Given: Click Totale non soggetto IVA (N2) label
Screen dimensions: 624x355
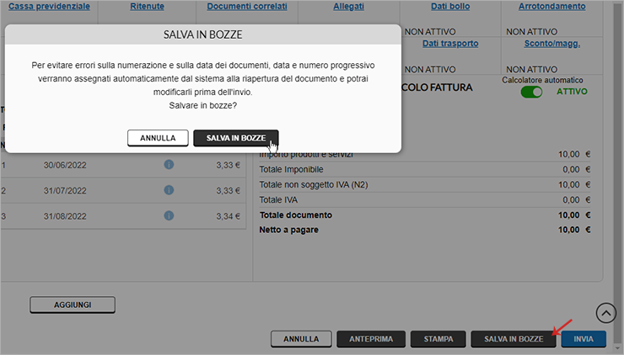Looking at the screenshot, I should point(314,184).
